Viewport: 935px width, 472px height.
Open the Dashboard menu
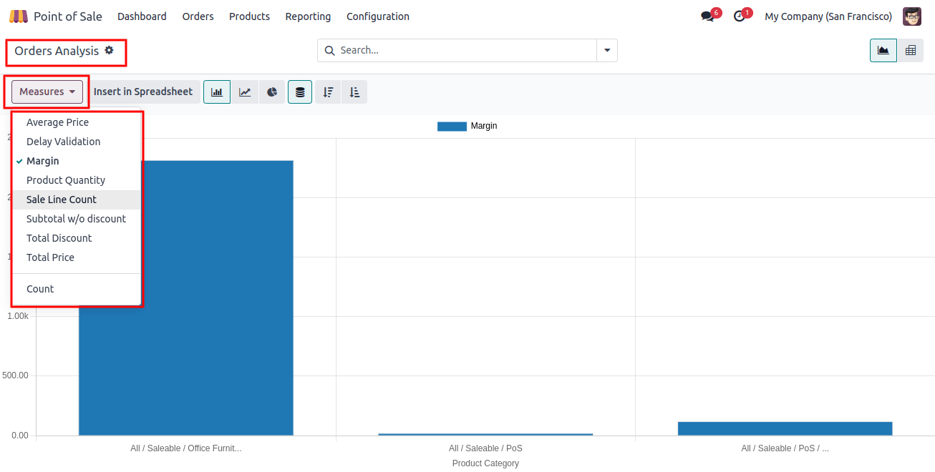pyautogui.click(x=142, y=16)
